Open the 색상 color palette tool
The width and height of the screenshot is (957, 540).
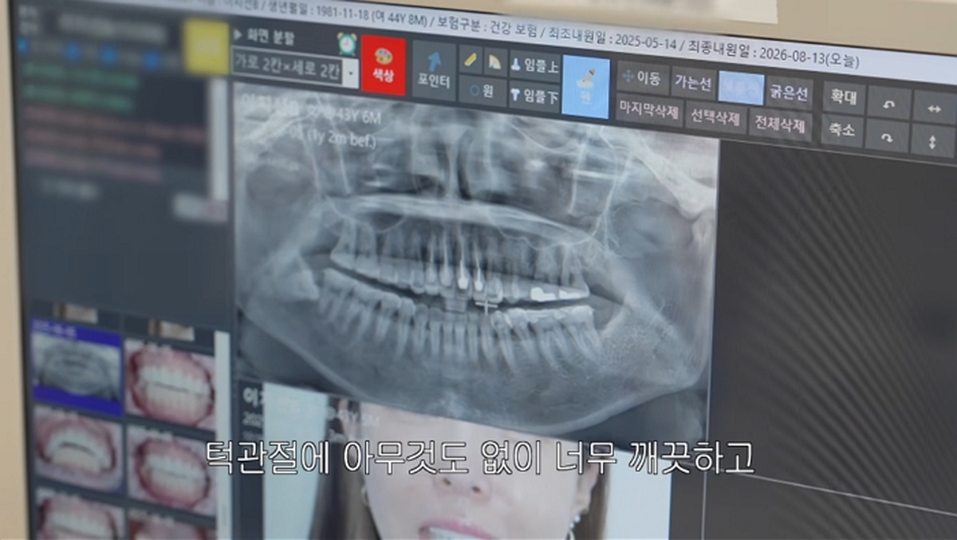[x=384, y=65]
